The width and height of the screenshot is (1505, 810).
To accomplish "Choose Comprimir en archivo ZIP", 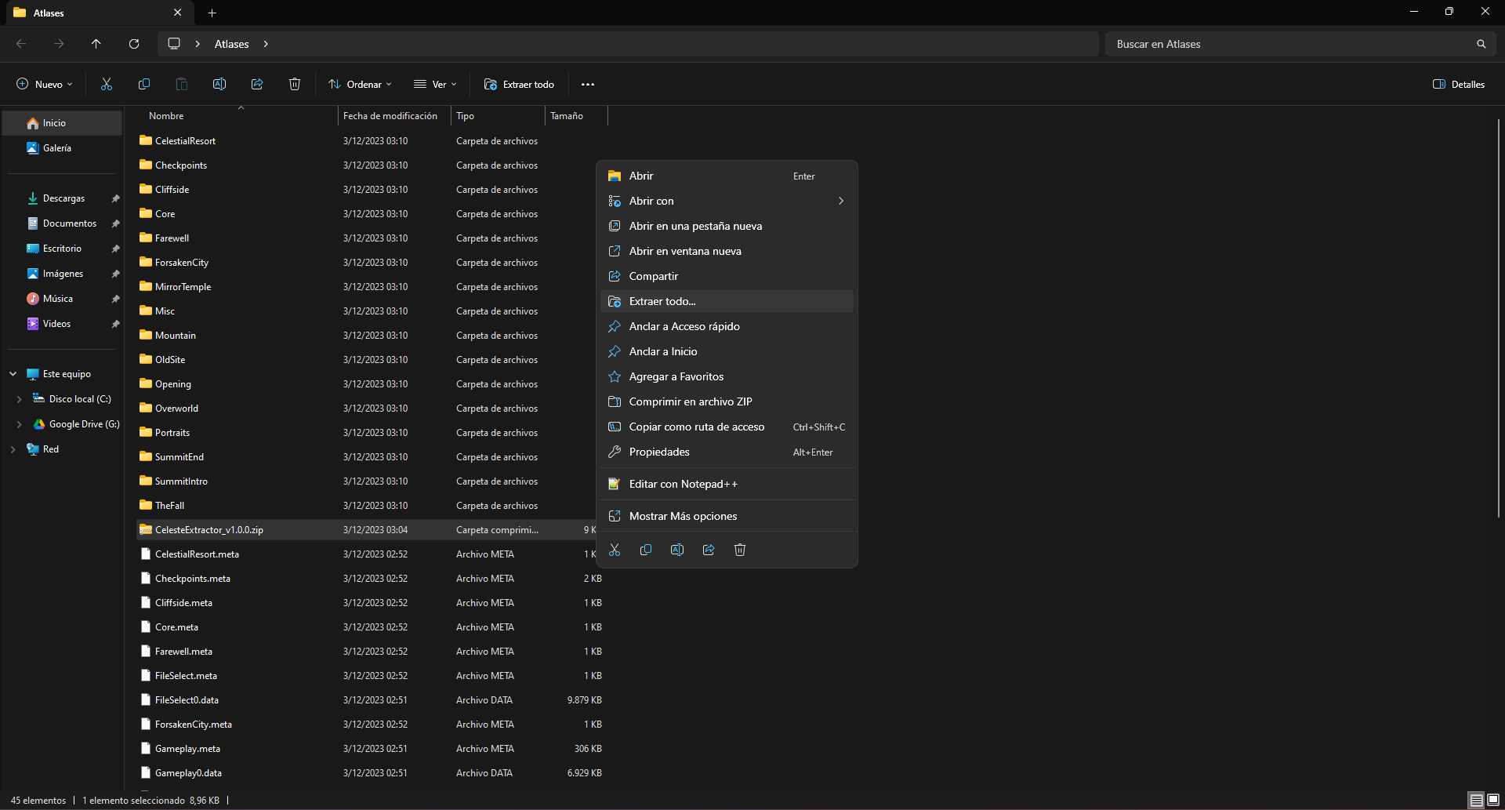I will (727, 401).
